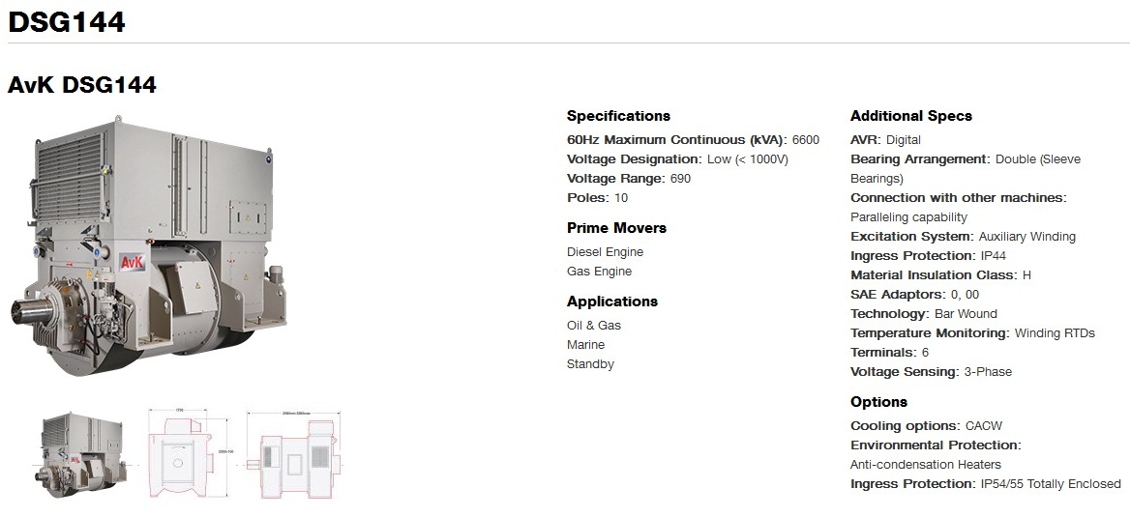Select the AvK DSG144 heading

82,85
